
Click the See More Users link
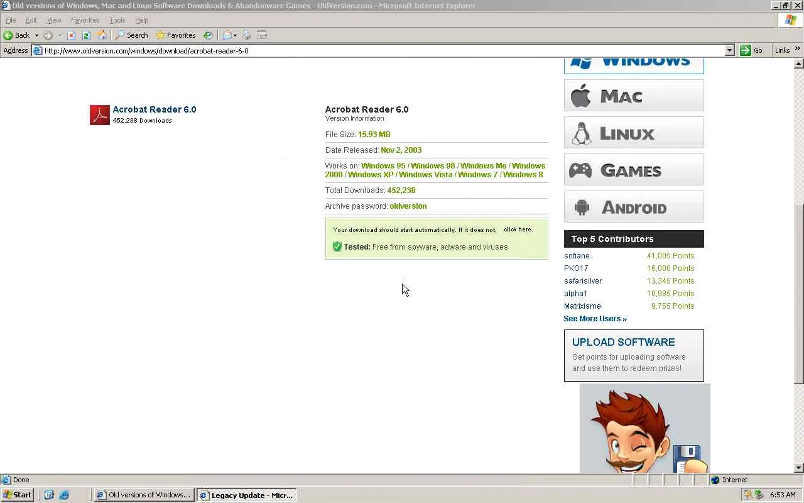coord(595,319)
